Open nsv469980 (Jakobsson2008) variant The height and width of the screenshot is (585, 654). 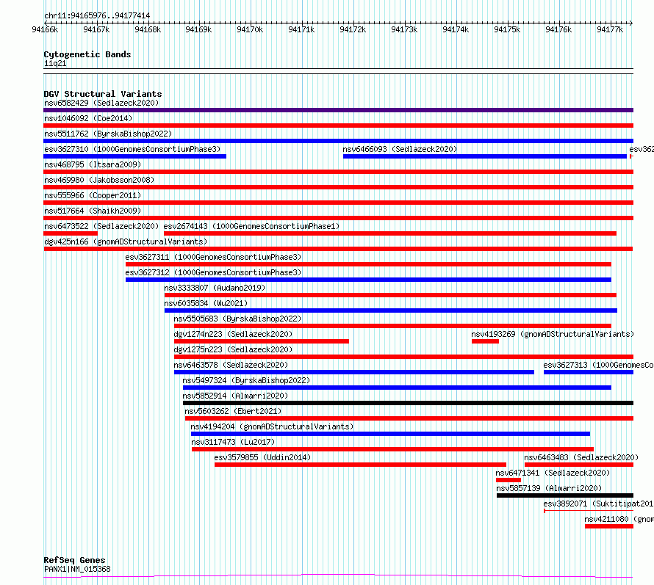(99, 180)
